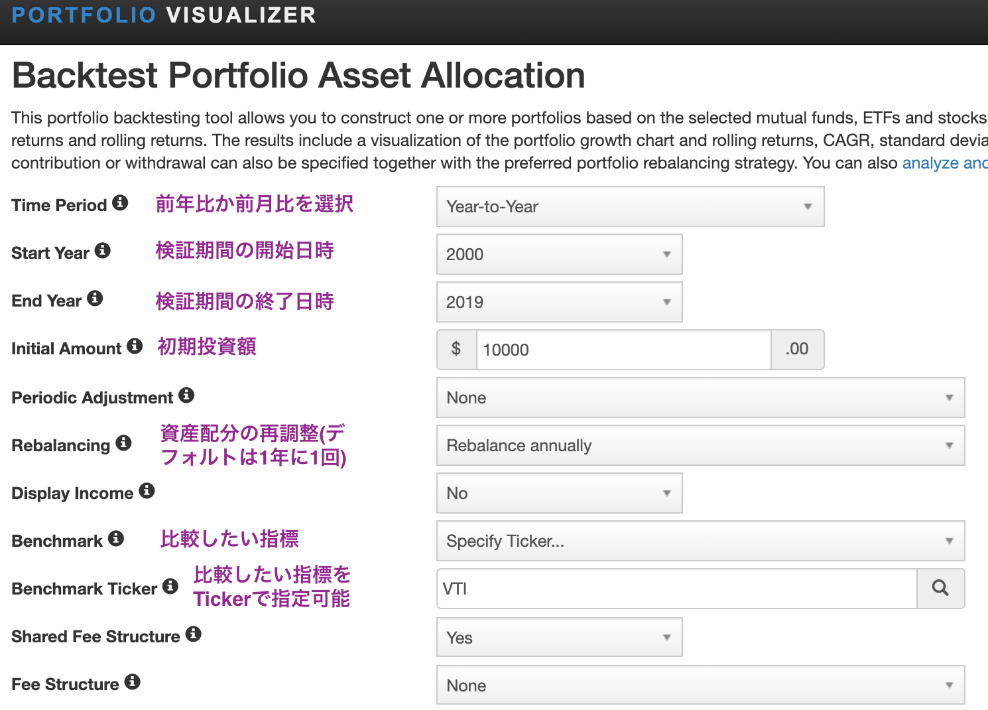Click the info icon beside Time Period
Image resolution: width=988 pixels, height=710 pixels.
point(120,203)
